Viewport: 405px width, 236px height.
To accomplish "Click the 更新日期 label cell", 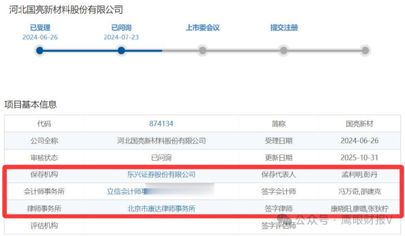I will [278, 158].
